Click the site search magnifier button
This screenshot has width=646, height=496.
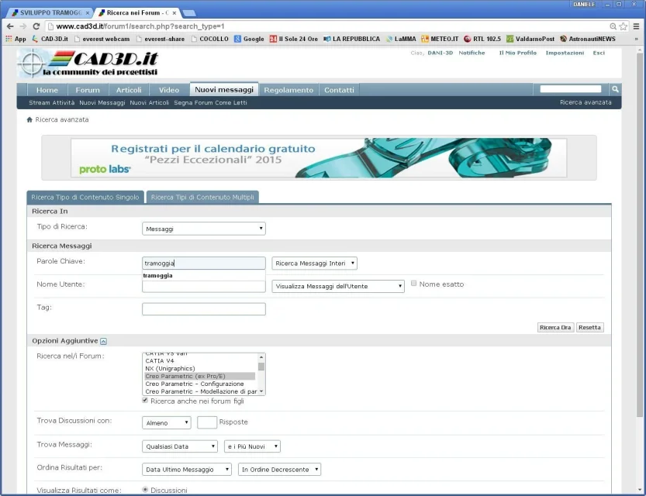(615, 89)
